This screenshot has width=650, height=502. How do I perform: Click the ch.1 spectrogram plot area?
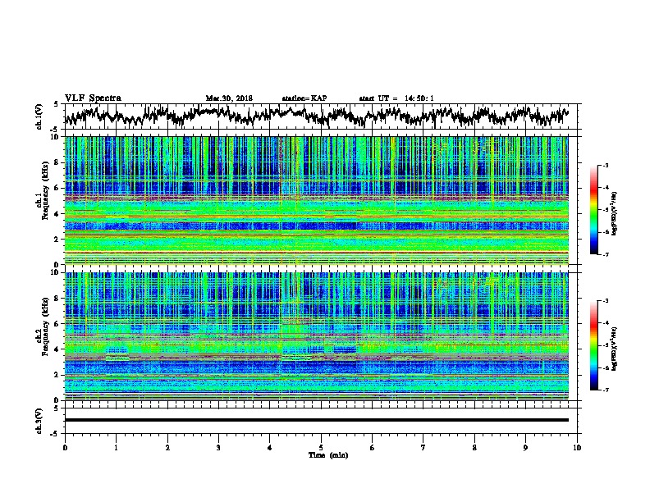316,200
